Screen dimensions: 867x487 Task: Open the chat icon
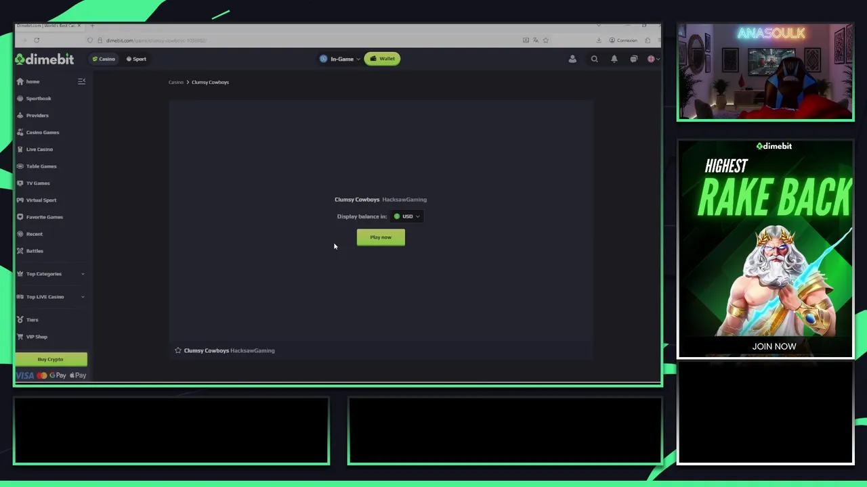click(x=633, y=59)
